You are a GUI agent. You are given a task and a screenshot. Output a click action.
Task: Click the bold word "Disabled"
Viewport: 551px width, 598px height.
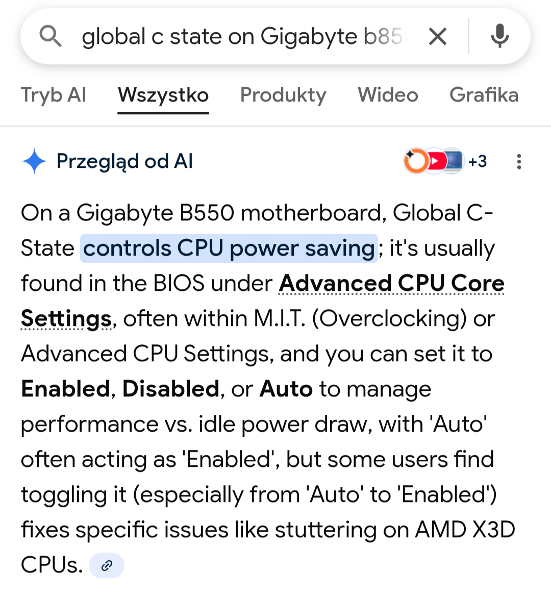pos(171,389)
